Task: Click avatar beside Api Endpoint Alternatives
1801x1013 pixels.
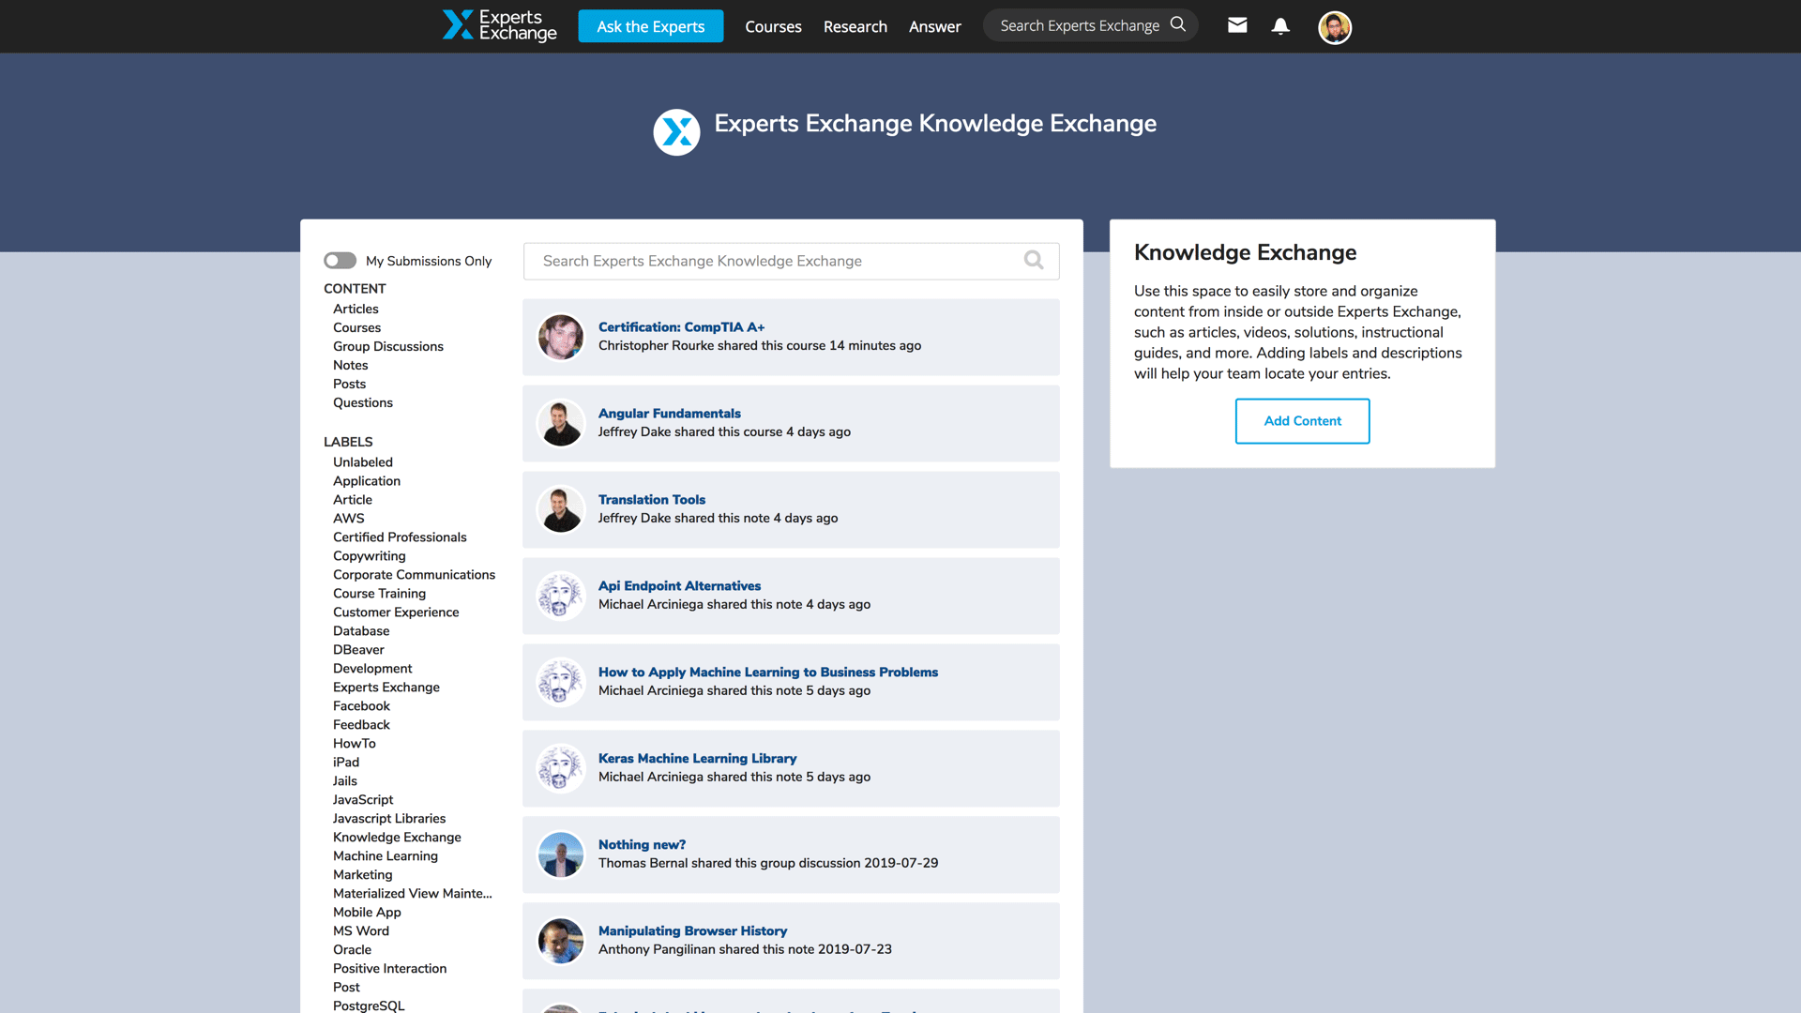Action: pyautogui.click(x=561, y=596)
